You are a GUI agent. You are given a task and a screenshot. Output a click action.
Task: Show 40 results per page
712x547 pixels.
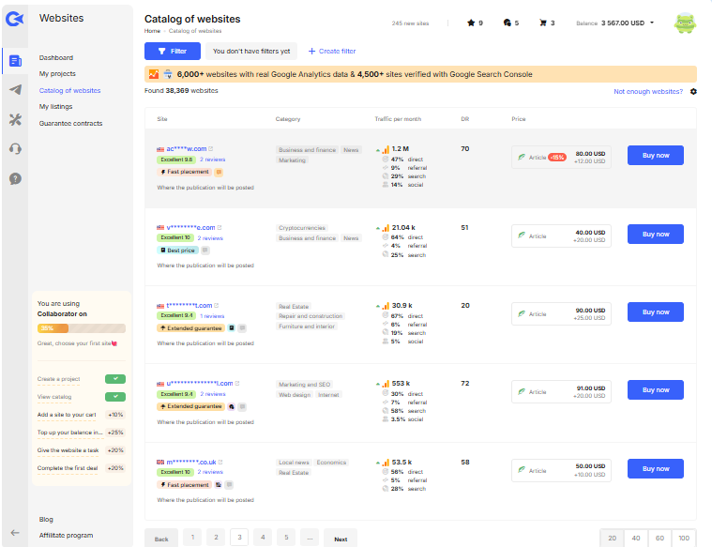636,538
